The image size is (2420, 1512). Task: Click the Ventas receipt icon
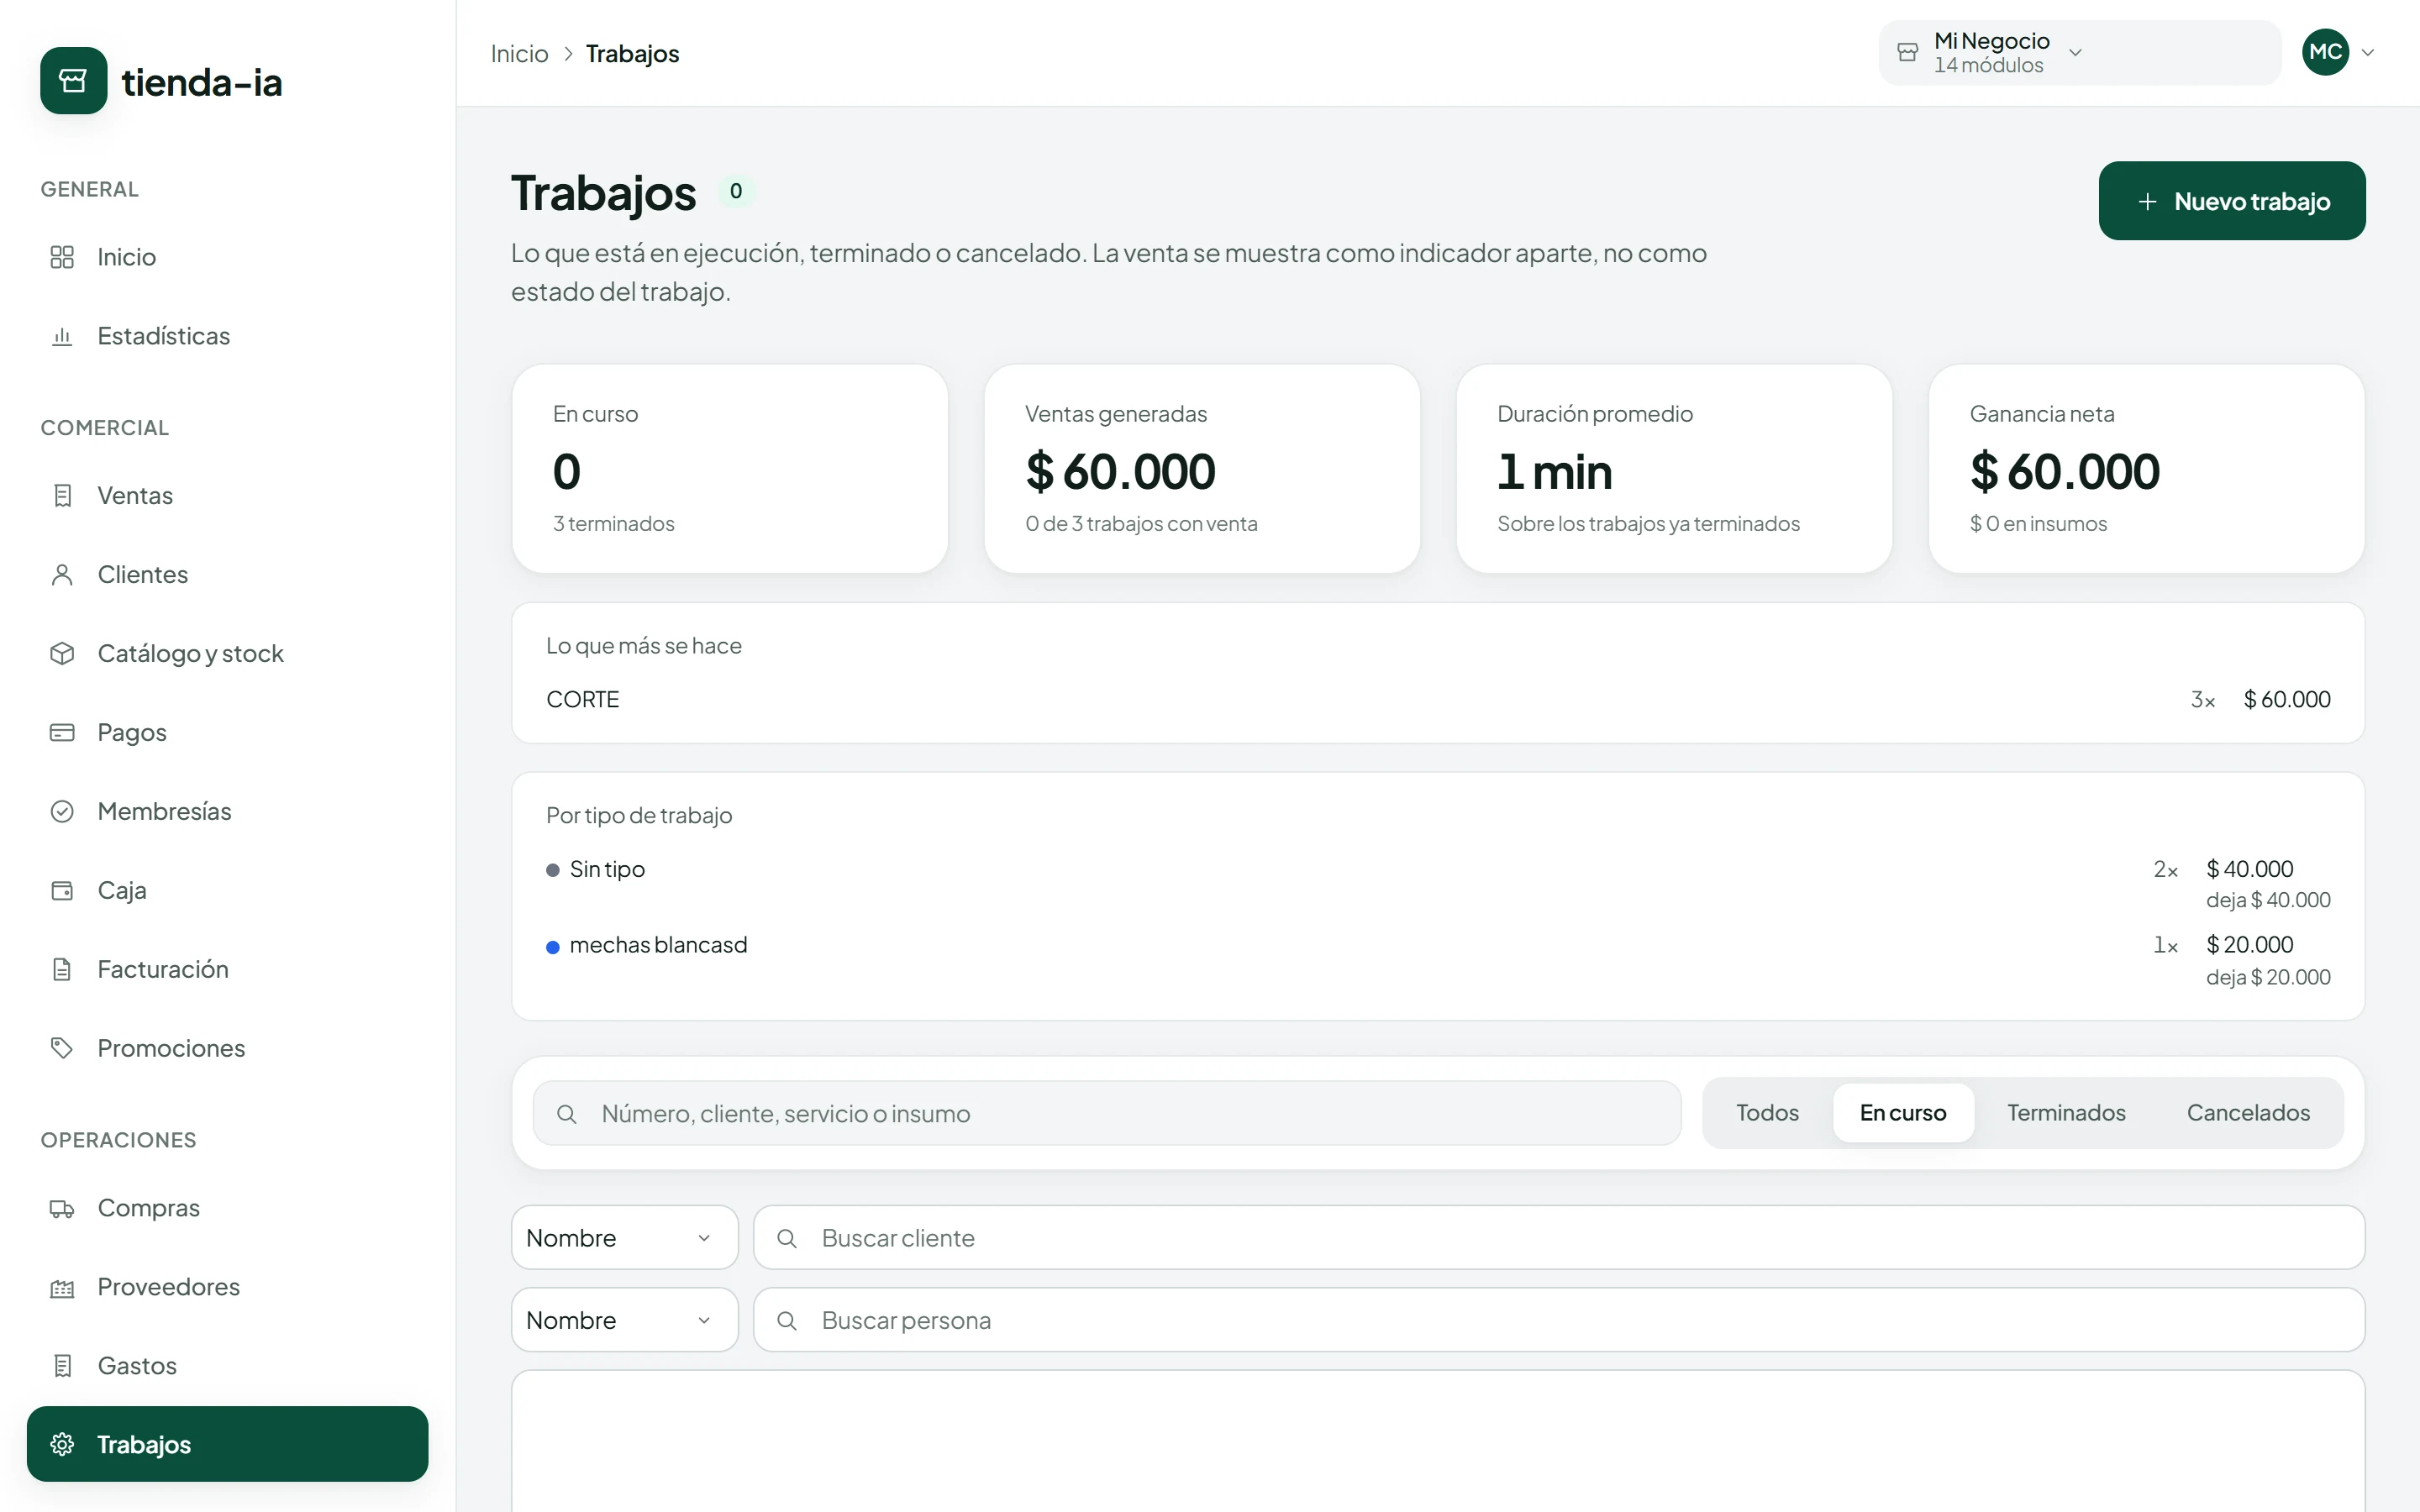[x=62, y=495]
